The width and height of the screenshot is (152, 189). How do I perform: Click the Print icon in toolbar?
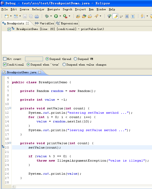click(x=37, y=16)
